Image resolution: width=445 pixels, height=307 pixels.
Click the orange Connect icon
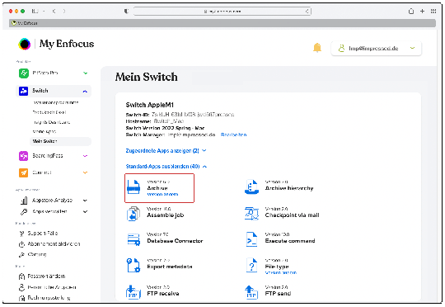(24, 172)
